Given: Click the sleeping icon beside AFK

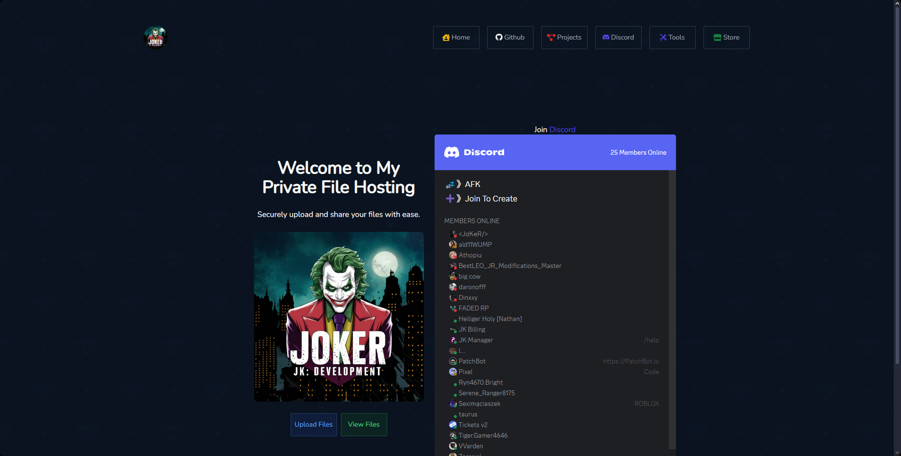Looking at the screenshot, I should [450, 184].
